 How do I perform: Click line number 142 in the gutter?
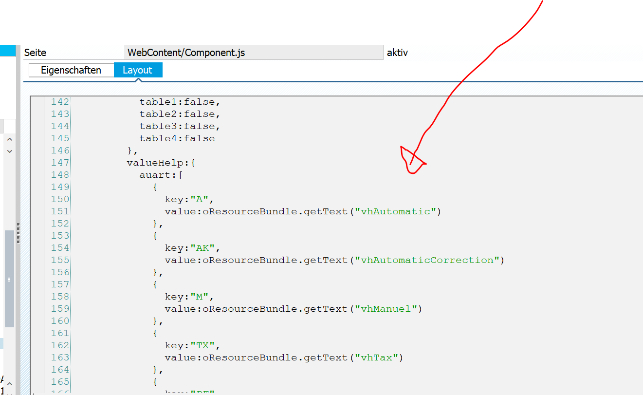pos(60,102)
